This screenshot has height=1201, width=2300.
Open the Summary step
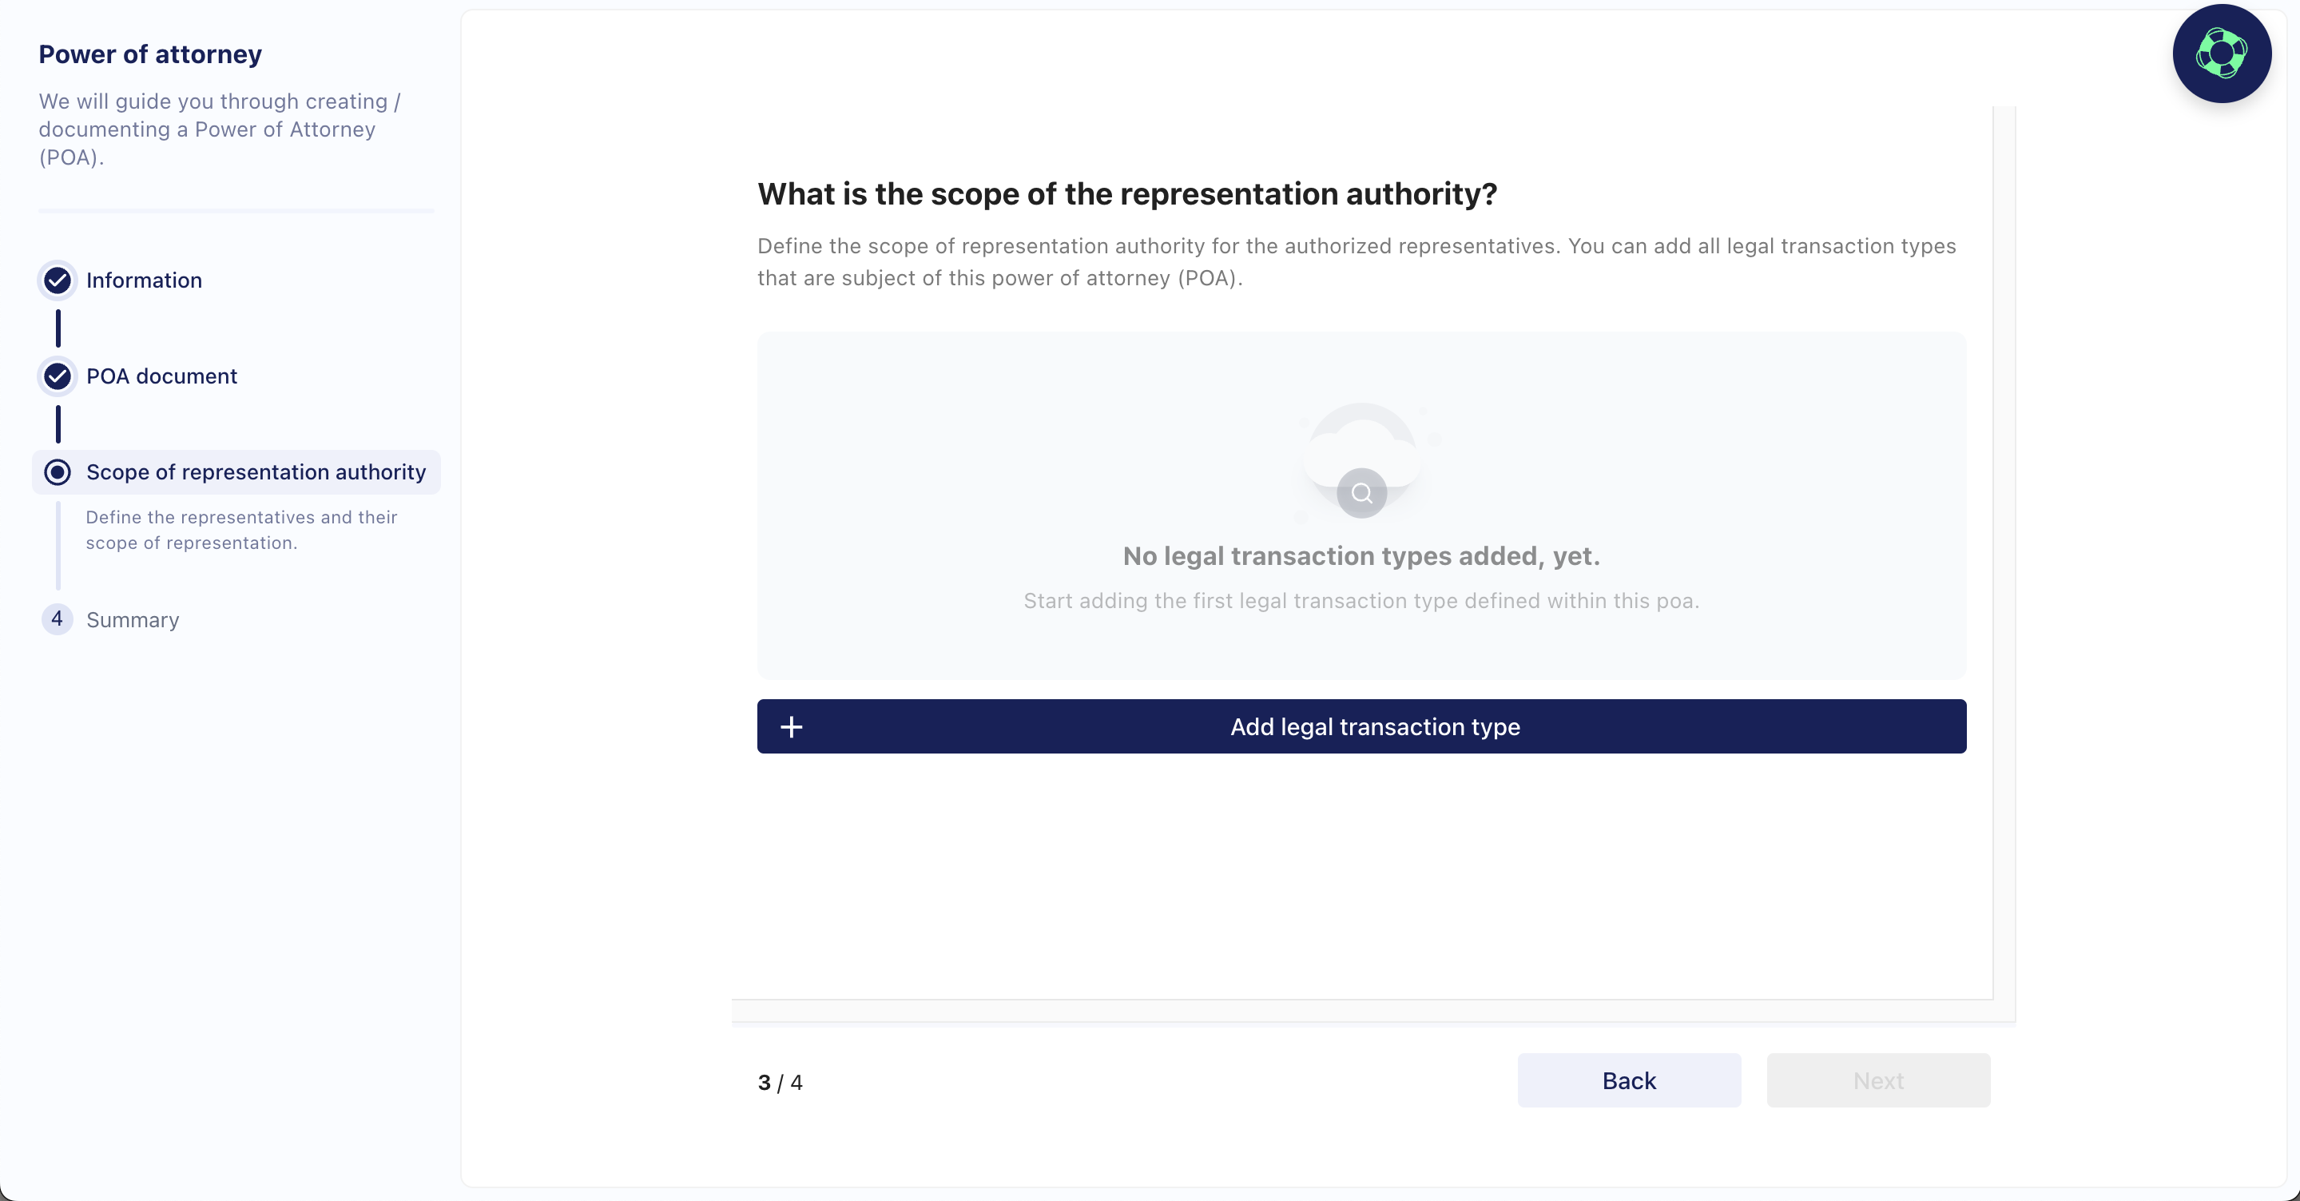point(132,620)
